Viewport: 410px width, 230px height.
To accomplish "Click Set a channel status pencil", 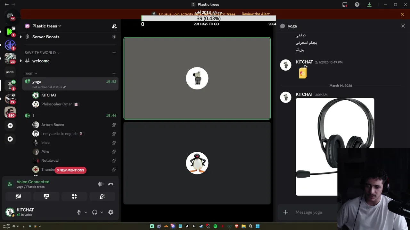I will point(64,87).
